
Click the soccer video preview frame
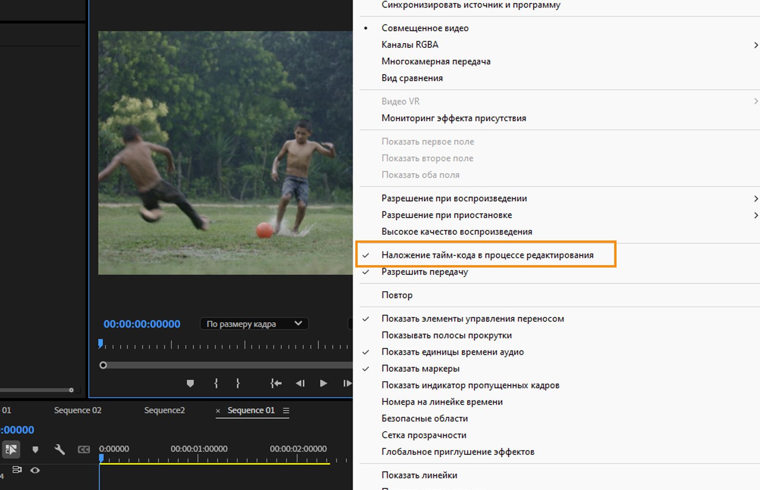(x=225, y=153)
